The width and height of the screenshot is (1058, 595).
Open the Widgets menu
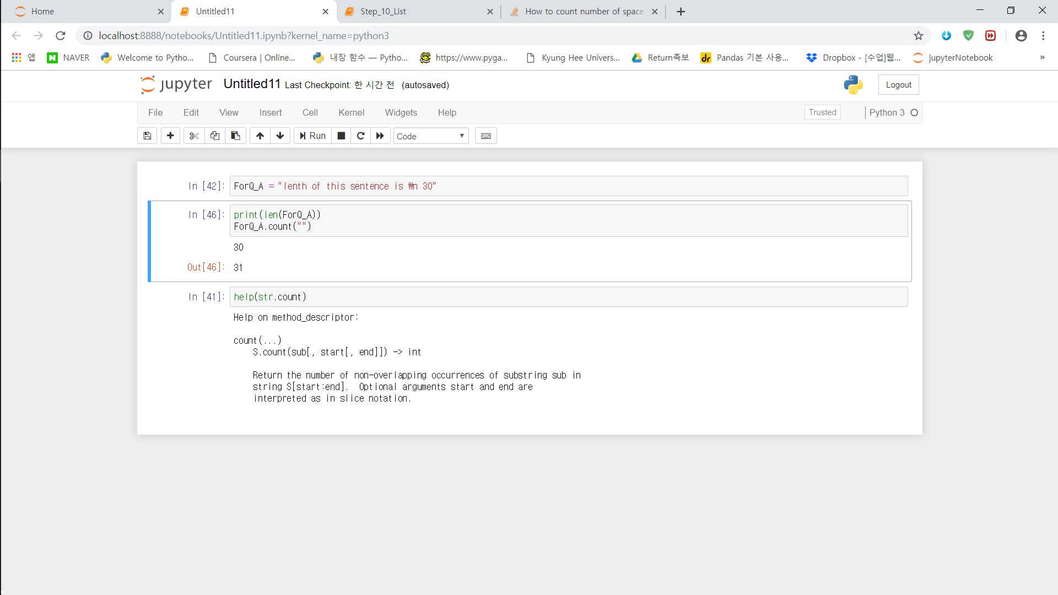tap(401, 112)
